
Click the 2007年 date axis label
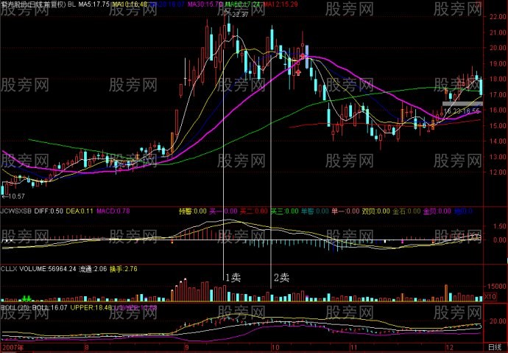pyautogui.click(x=12, y=348)
